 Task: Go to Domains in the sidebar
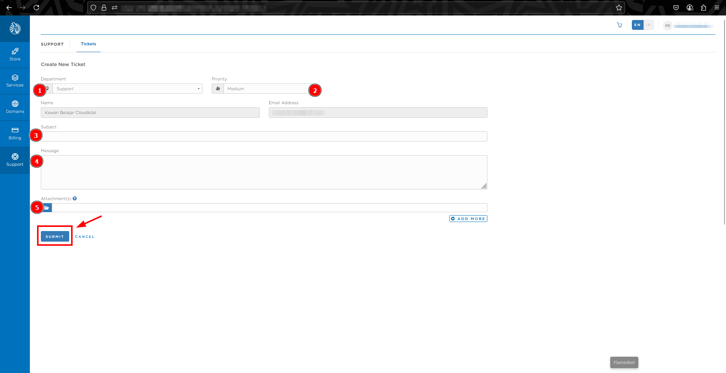(15, 107)
